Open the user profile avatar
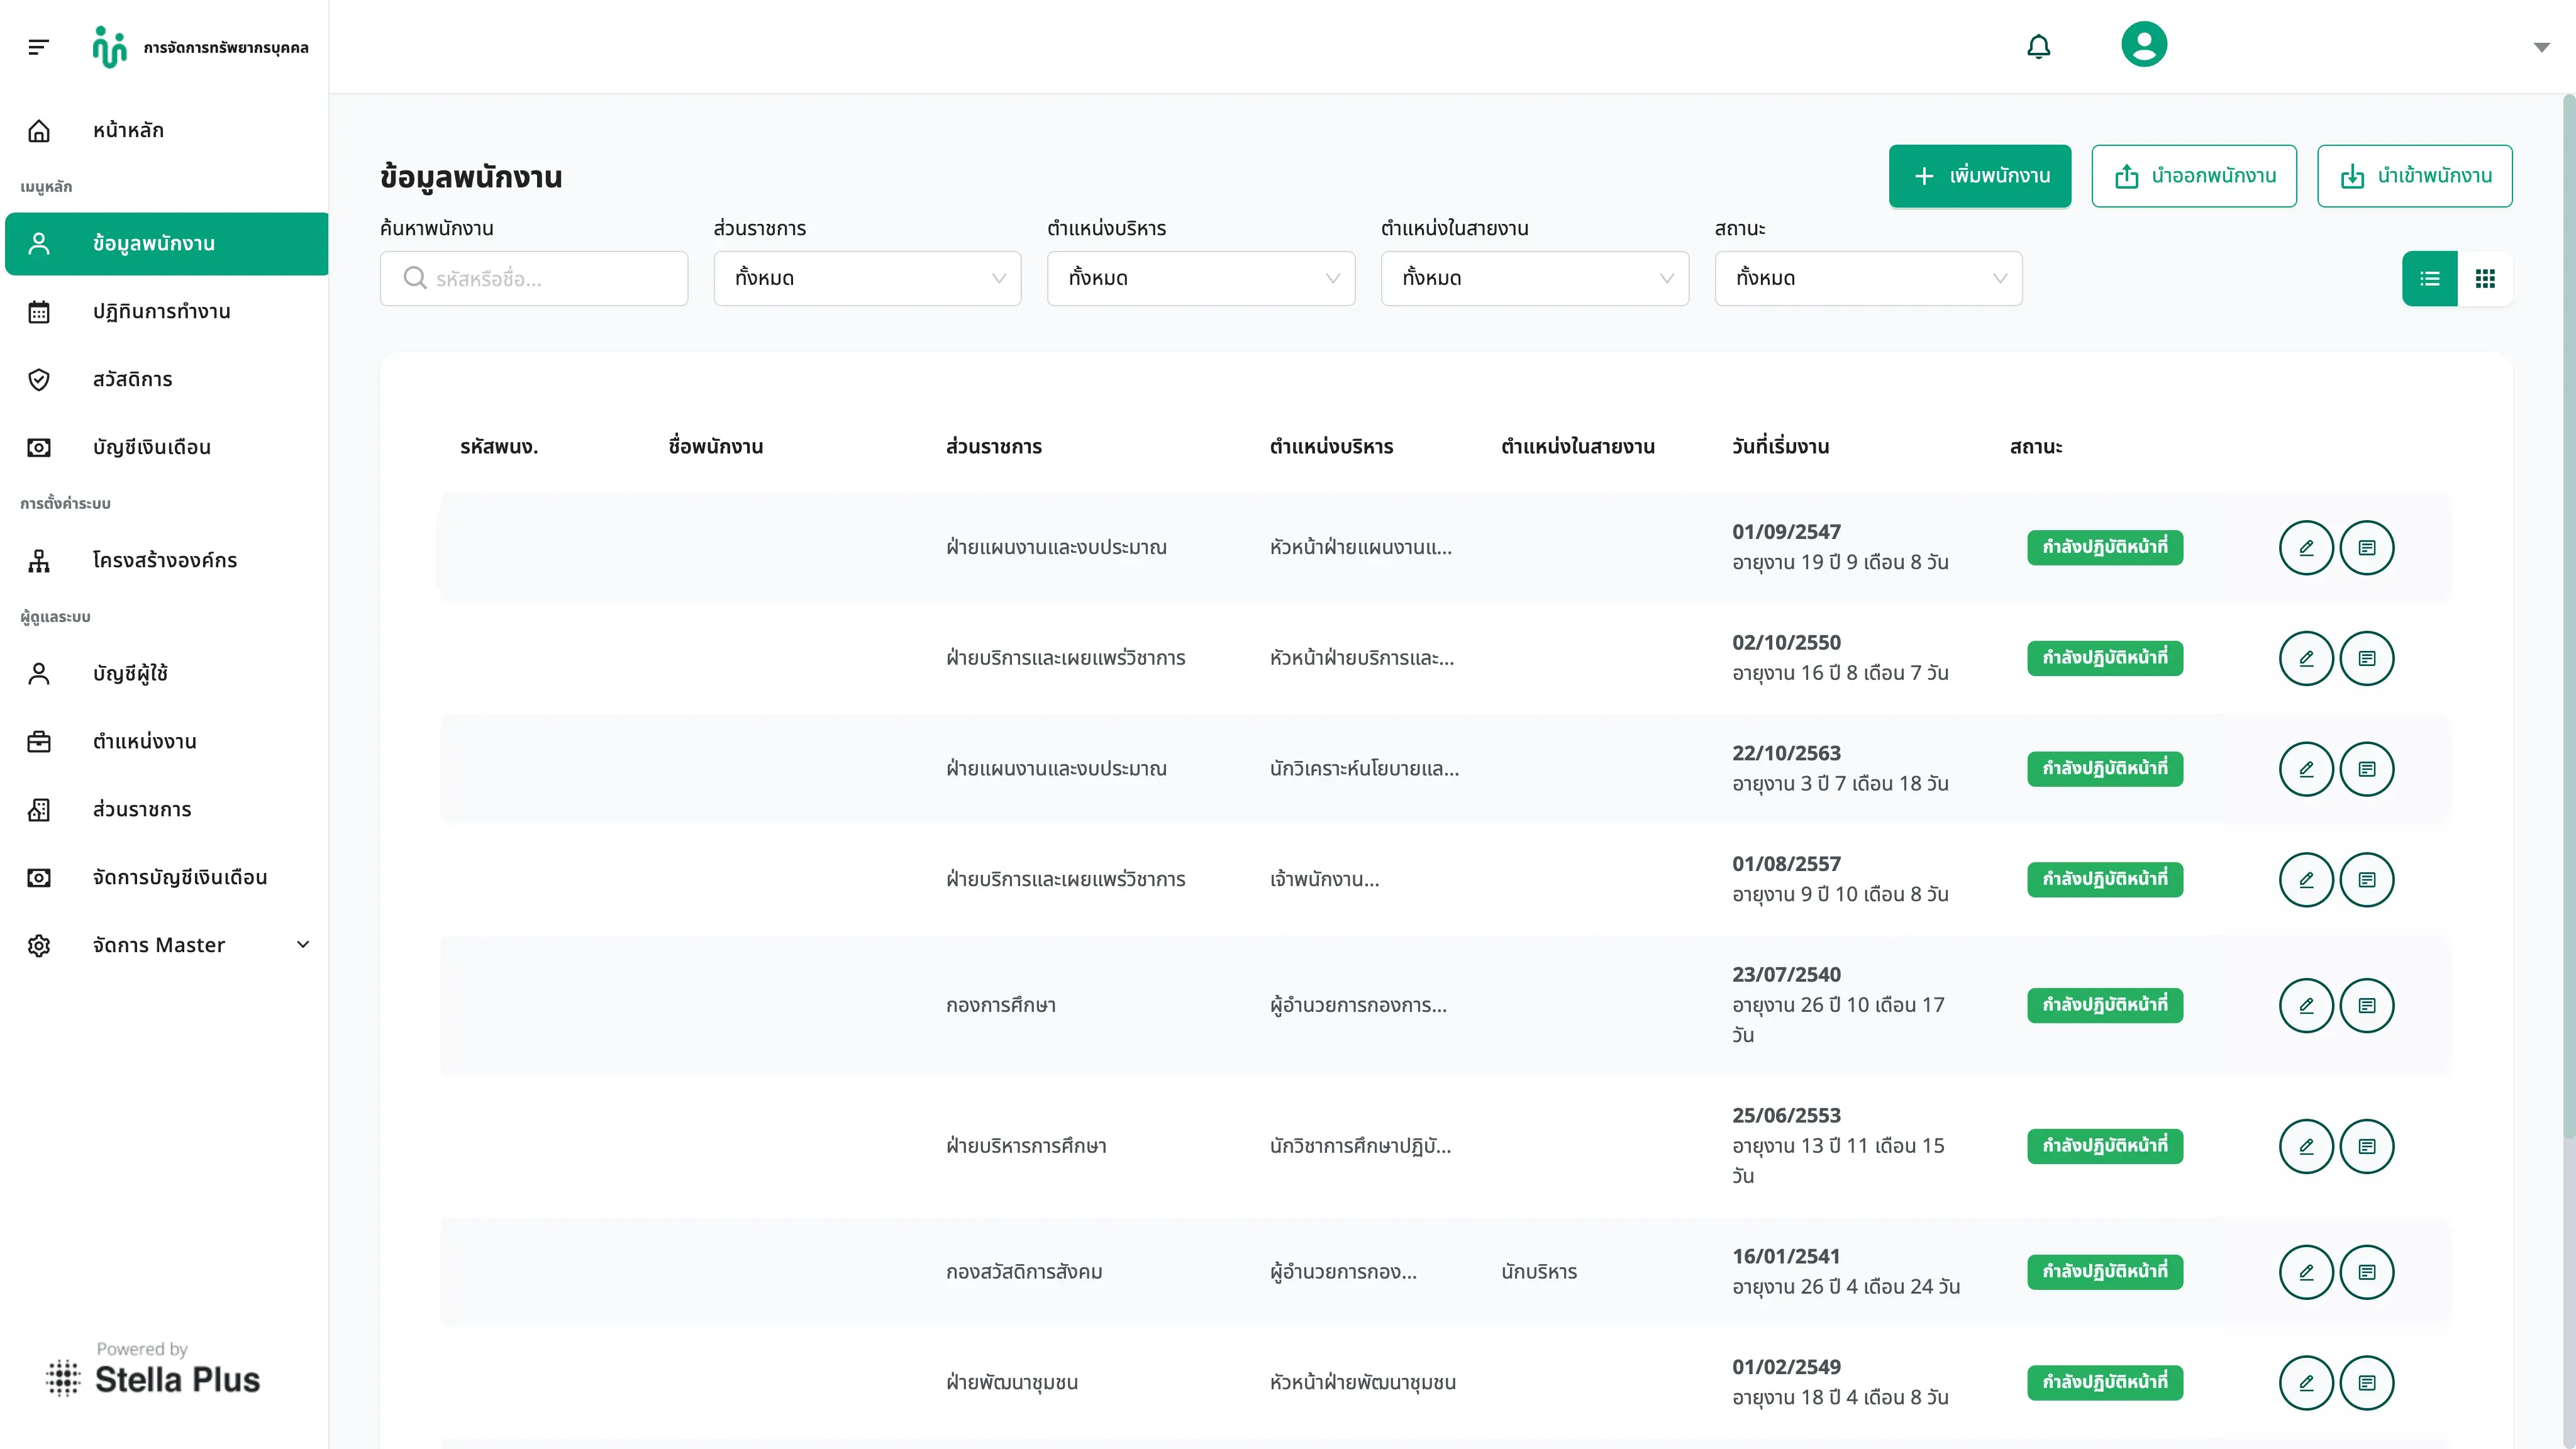Viewport: 2576px width, 1449px height. 2144,45
